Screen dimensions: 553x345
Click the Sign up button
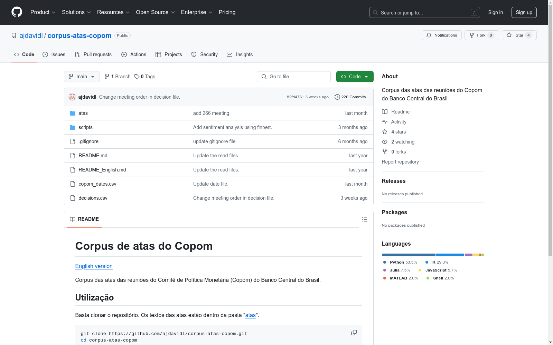point(524,12)
